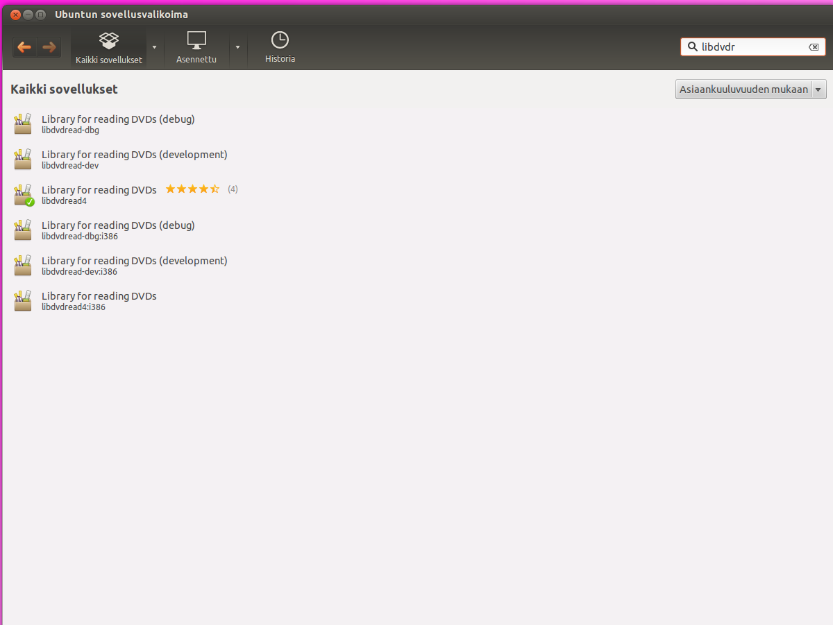Open the Historia view
The width and height of the screenshot is (833, 625).
(280, 48)
